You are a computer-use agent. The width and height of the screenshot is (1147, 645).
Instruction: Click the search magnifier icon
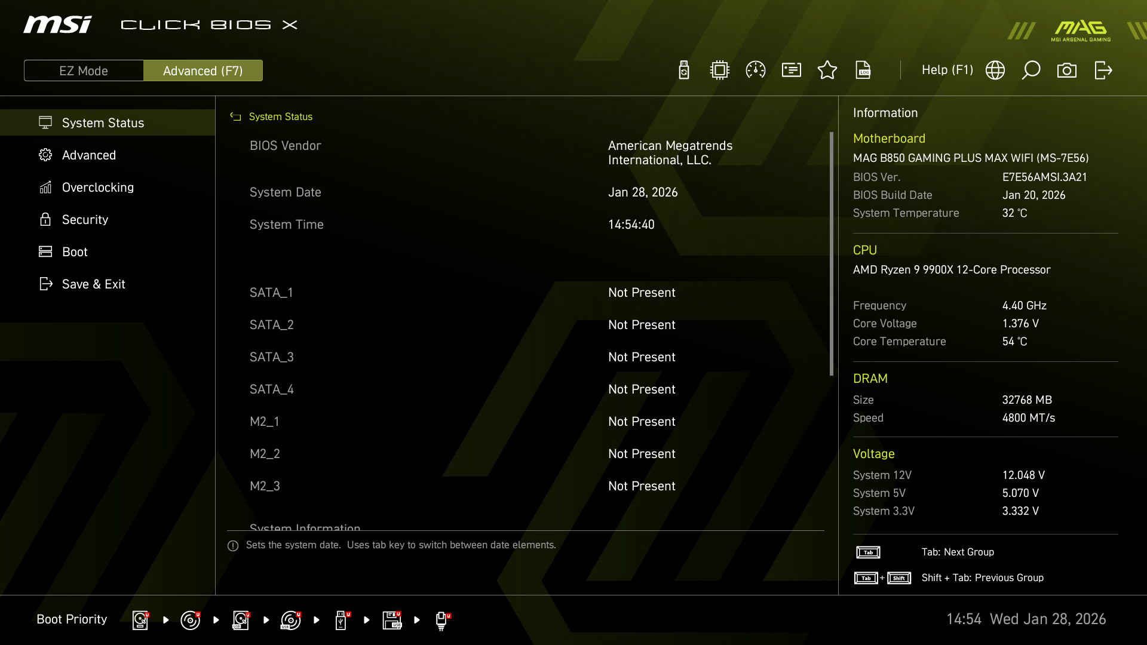(x=1031, y=70)
